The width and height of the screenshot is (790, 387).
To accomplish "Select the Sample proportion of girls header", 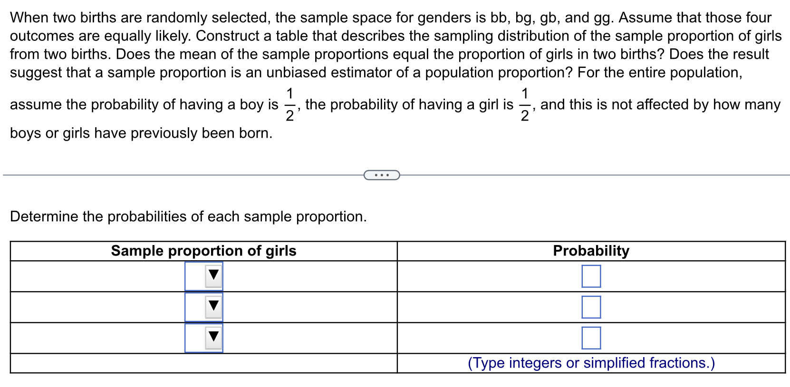I will click(203, 251).
